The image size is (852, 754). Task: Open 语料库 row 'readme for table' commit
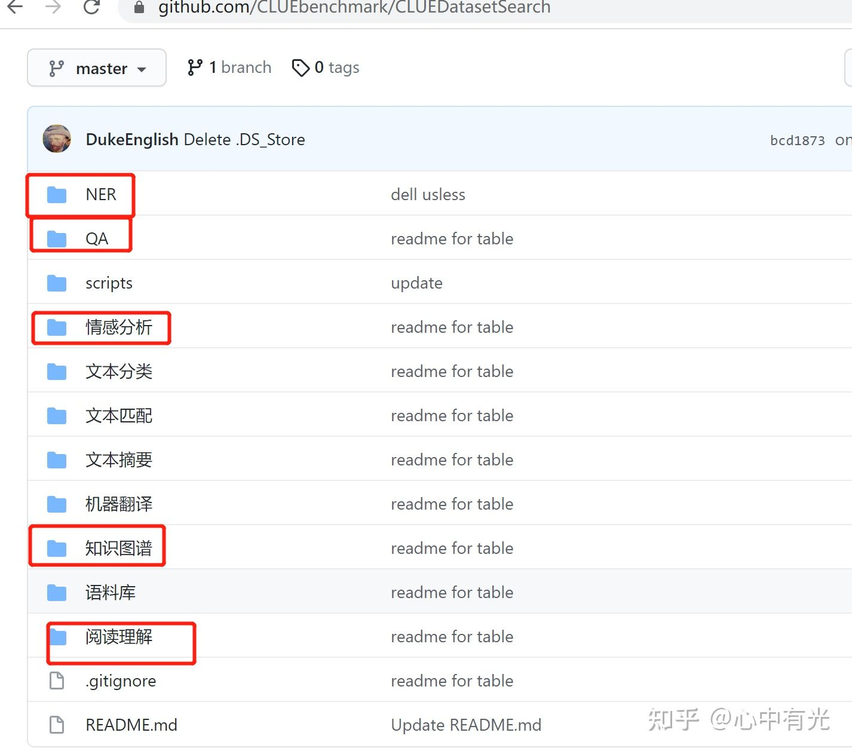pos(452,593)
